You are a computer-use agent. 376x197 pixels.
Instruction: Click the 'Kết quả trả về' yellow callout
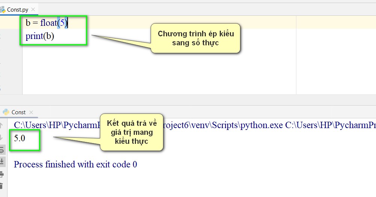[132, 132]
